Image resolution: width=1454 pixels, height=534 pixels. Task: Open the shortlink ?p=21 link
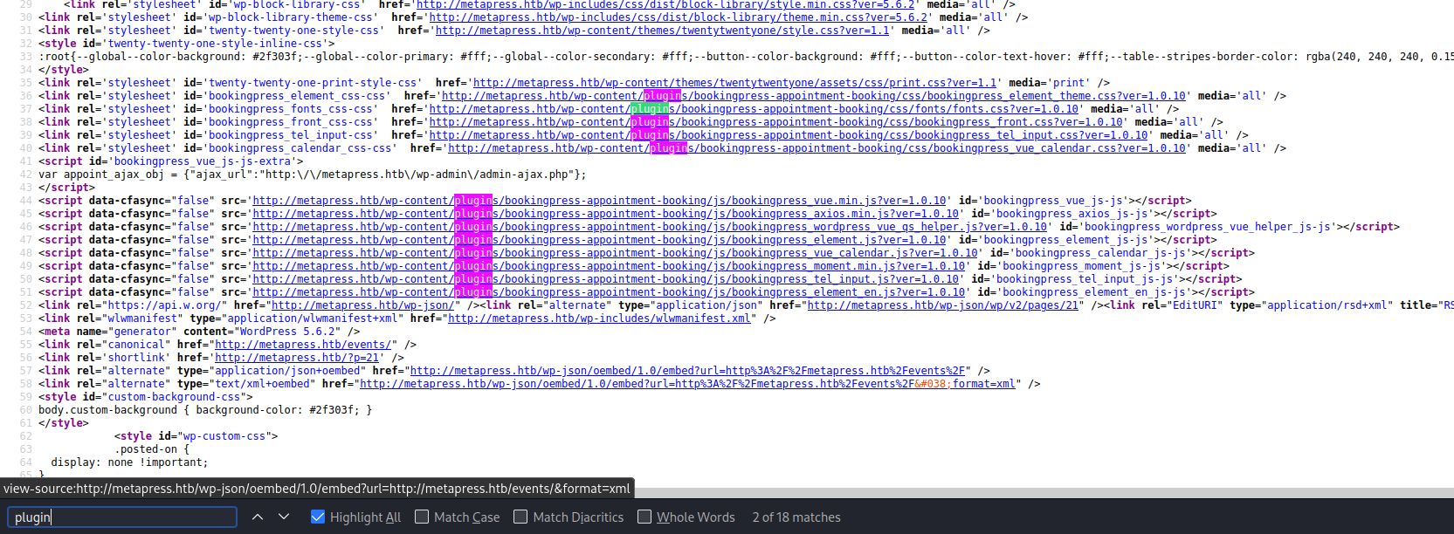pyautogui.click(x=297, y=358)
